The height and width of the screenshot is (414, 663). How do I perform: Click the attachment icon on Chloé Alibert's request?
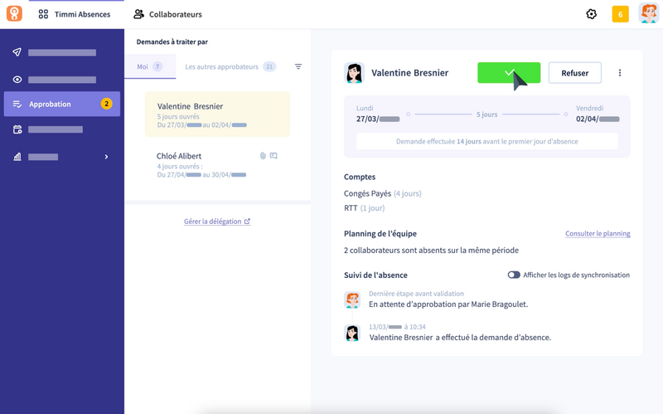point(263,156)
